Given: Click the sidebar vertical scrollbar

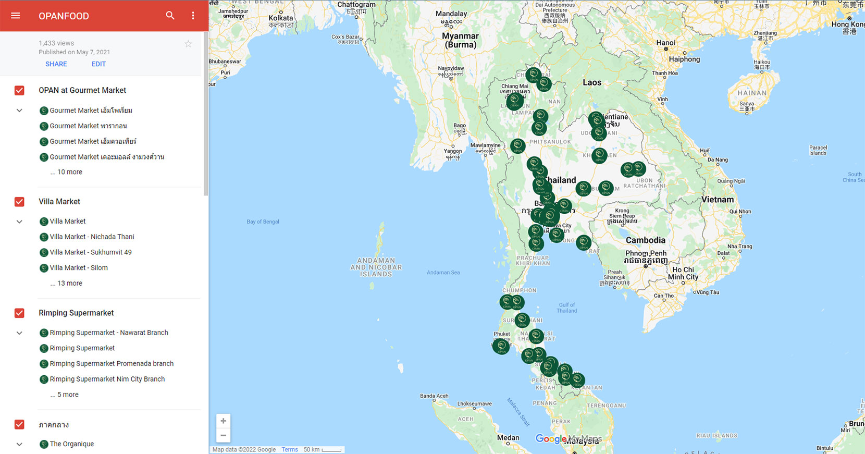Looking at the screenshot, I should pyautogui.click(x=206, y=114).
